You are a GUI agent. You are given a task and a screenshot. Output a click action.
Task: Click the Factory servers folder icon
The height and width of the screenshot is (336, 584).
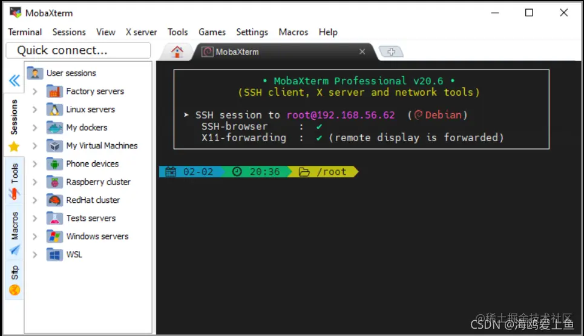click(54, 91)
